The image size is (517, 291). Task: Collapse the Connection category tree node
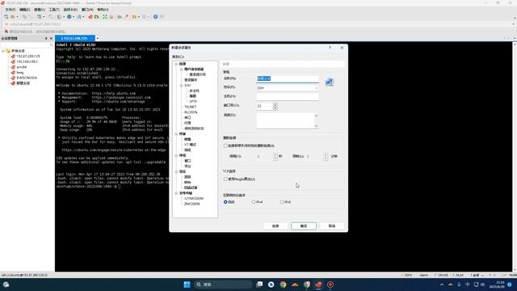pos(176,64)
